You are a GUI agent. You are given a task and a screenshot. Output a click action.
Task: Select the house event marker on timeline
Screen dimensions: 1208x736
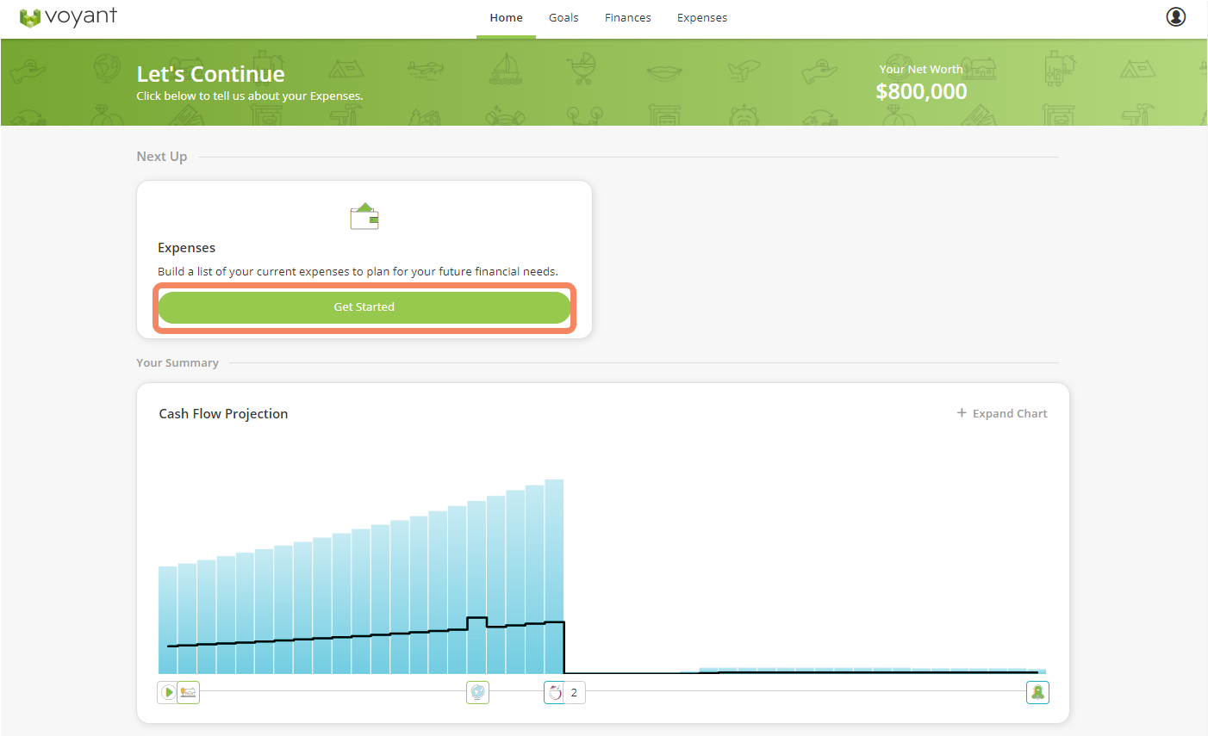point(188,692)
